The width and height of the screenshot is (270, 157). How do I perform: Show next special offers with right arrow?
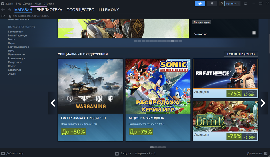coord(263,103)
